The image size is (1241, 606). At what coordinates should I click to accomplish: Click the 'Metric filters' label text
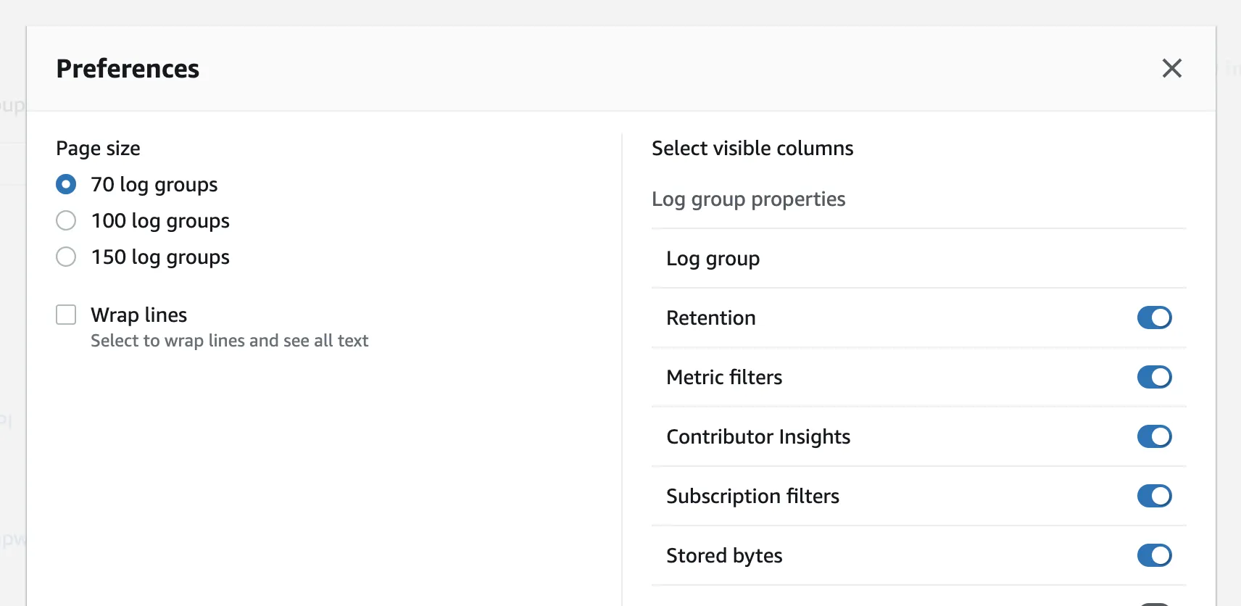tap(723, 378)
